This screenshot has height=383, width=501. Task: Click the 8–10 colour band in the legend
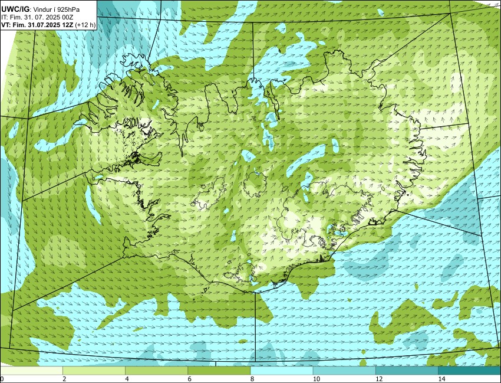(282, 371)
